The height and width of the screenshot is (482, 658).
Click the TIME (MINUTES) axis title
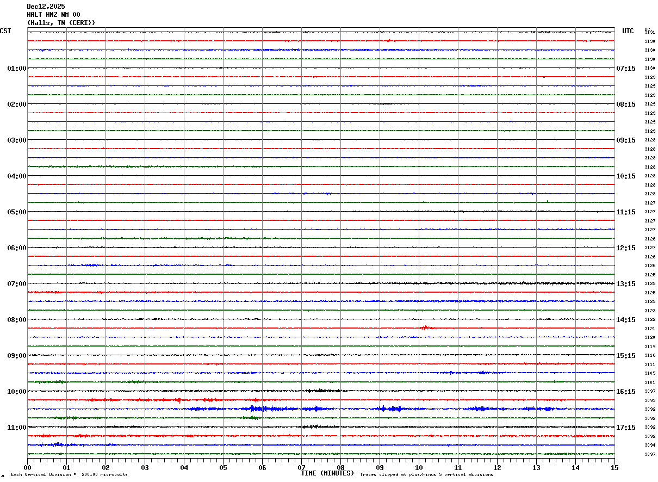(327, 473)
